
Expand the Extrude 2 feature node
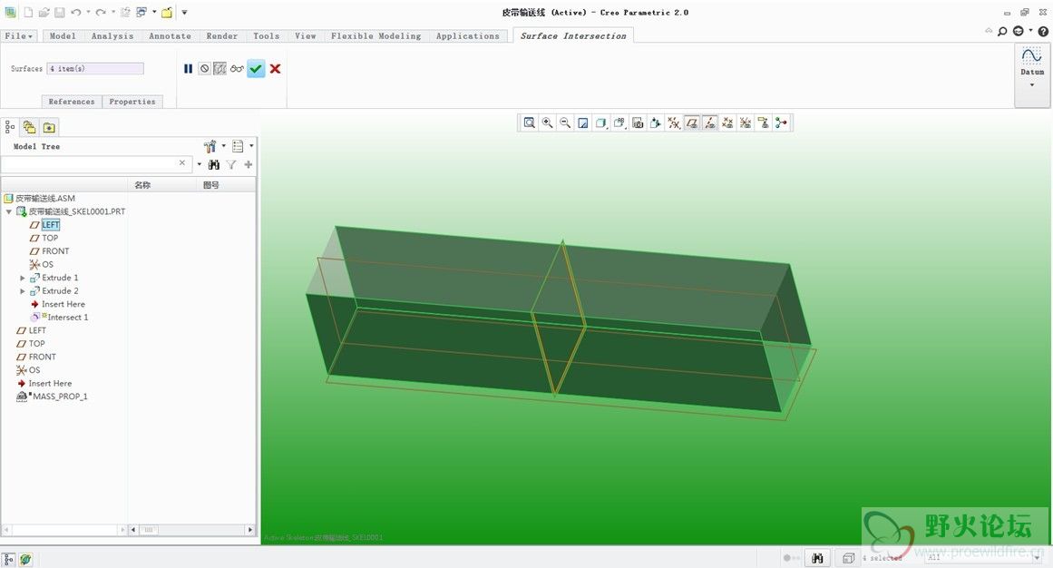23,291
